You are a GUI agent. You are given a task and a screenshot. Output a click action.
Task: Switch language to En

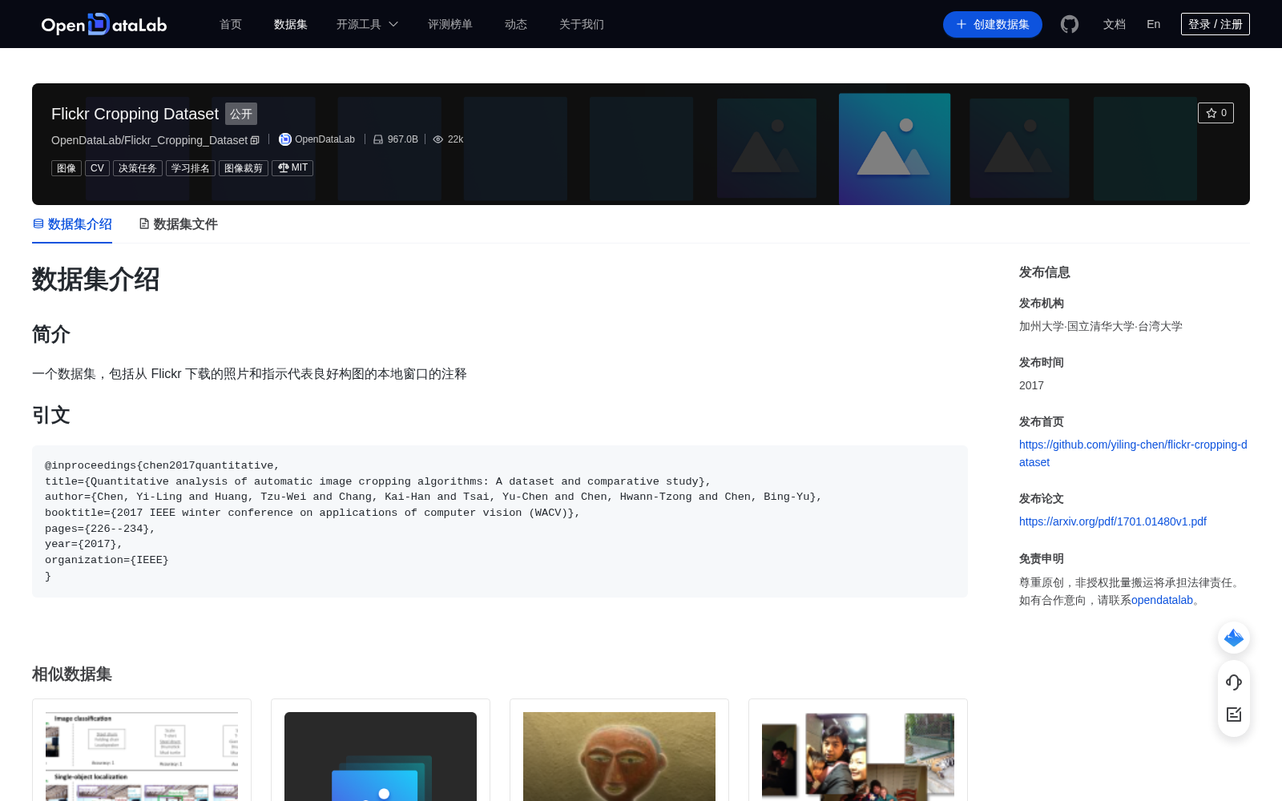pyautogui.click(x=1154, y=24)
